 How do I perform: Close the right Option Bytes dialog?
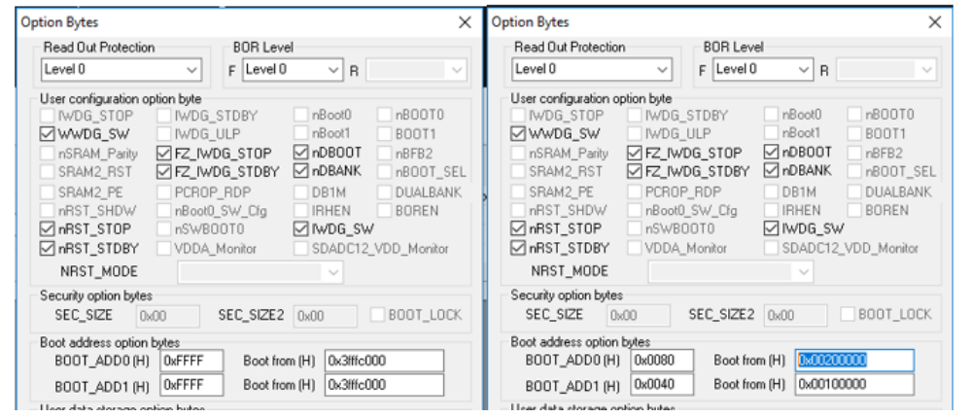(934, 21)
